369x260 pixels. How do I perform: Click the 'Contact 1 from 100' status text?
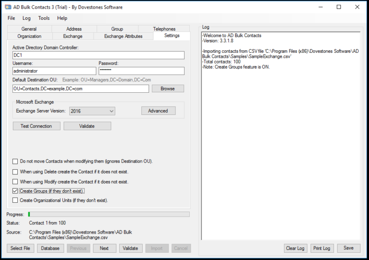[48, 223]
